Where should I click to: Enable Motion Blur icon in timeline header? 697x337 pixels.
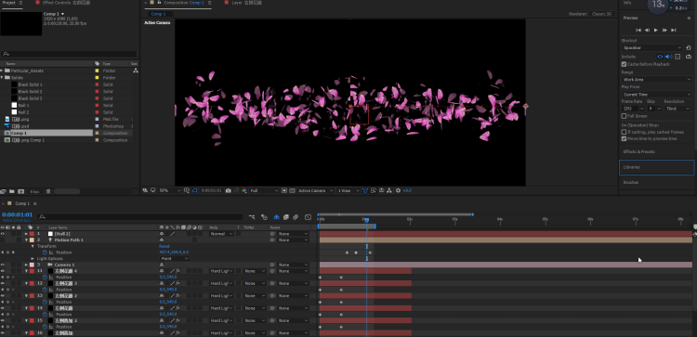296,217
